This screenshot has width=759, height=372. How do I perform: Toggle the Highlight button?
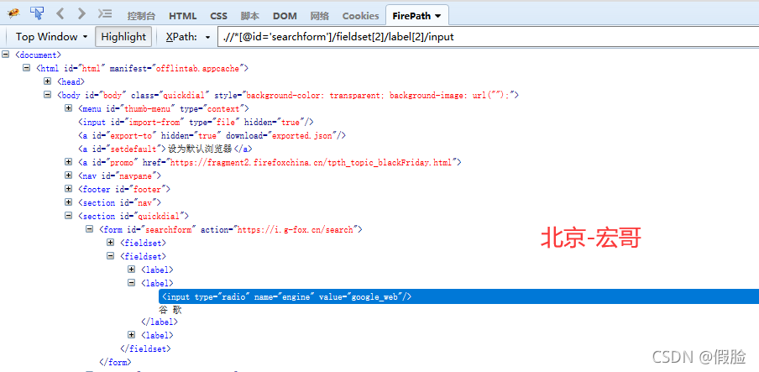123,37
